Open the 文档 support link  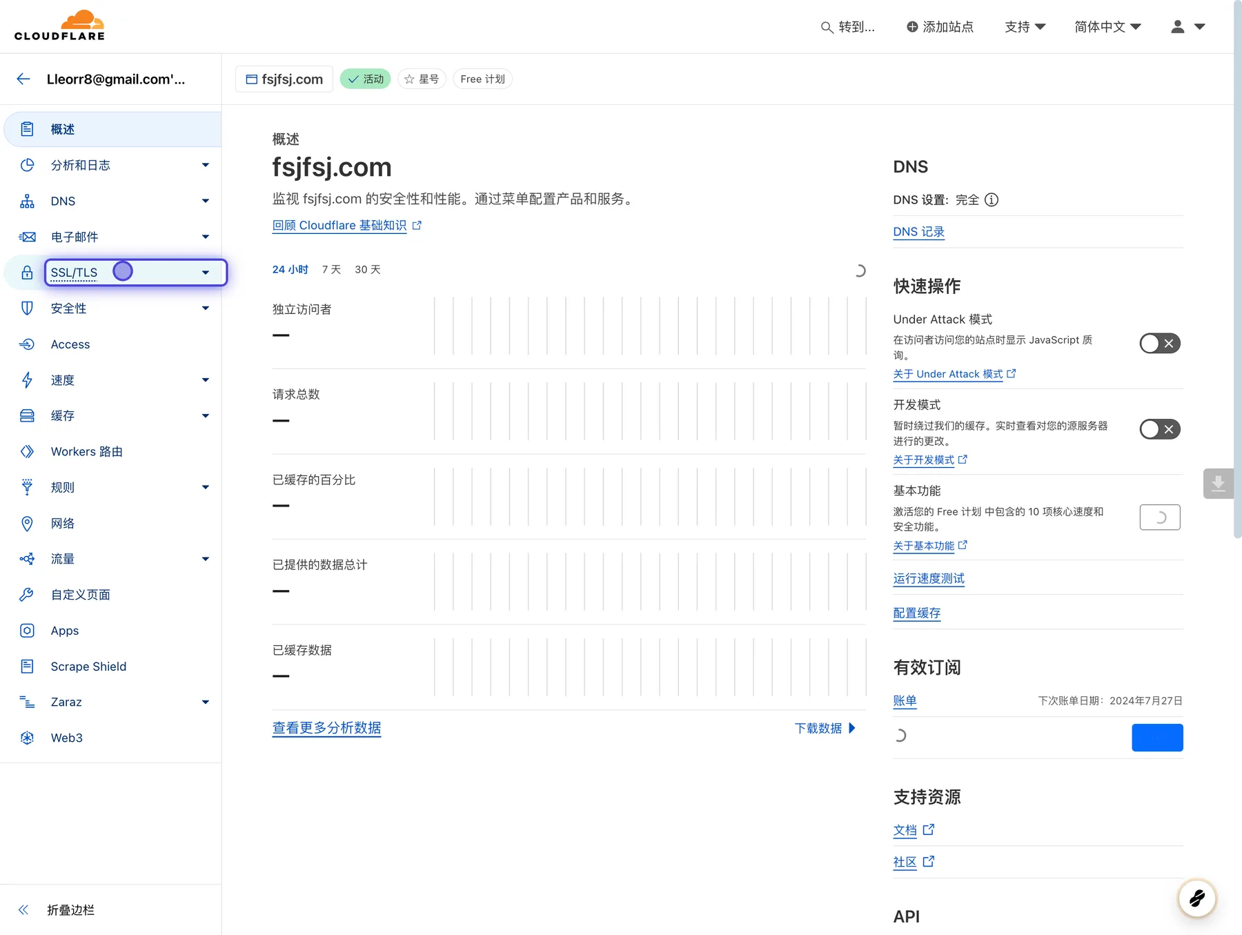point(913,830)
